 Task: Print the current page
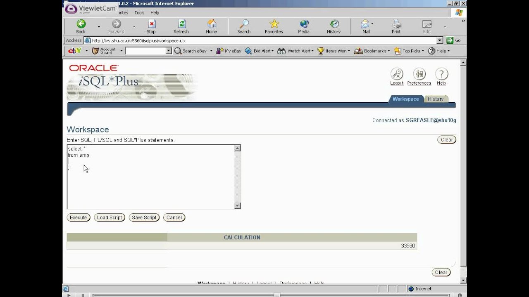(396, 26)
